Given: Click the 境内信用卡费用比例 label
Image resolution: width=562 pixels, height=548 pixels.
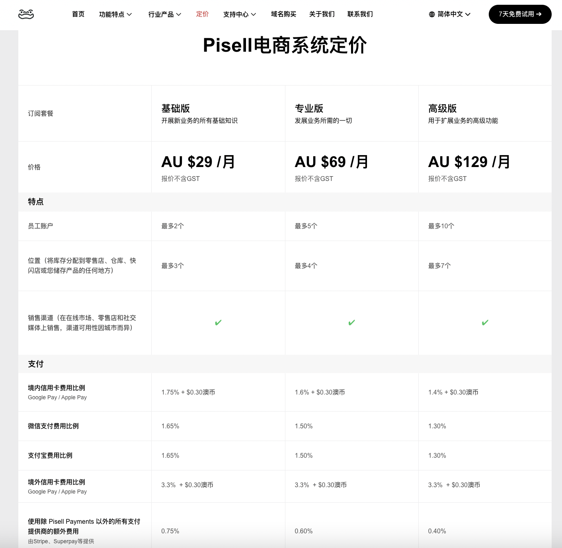Looking at the screenshot, I should coord(57,388).
